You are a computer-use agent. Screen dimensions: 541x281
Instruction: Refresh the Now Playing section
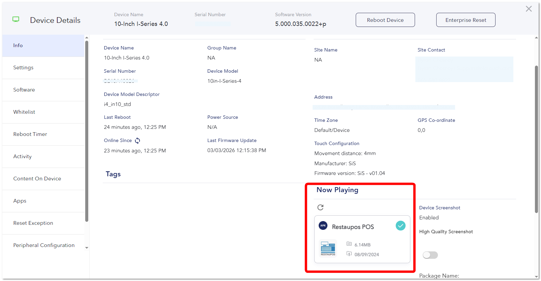320,207
